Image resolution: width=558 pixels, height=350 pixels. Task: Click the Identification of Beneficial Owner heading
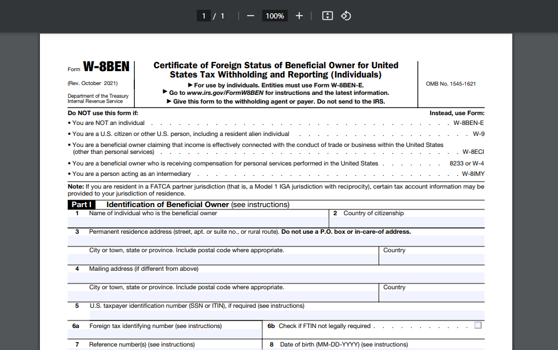coord(167,205)
